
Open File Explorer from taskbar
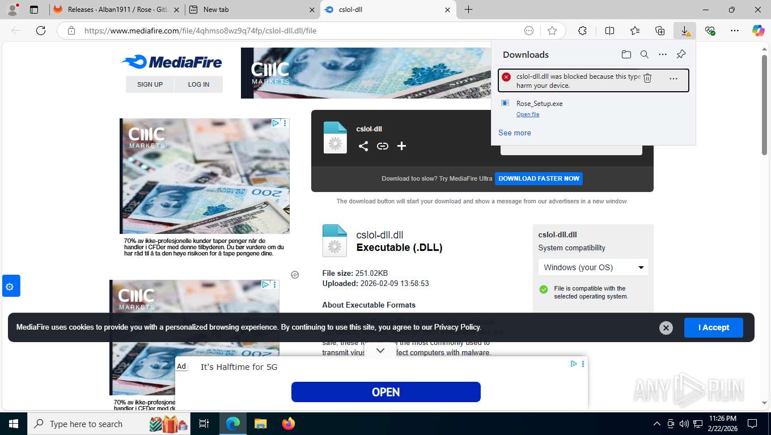260,424
